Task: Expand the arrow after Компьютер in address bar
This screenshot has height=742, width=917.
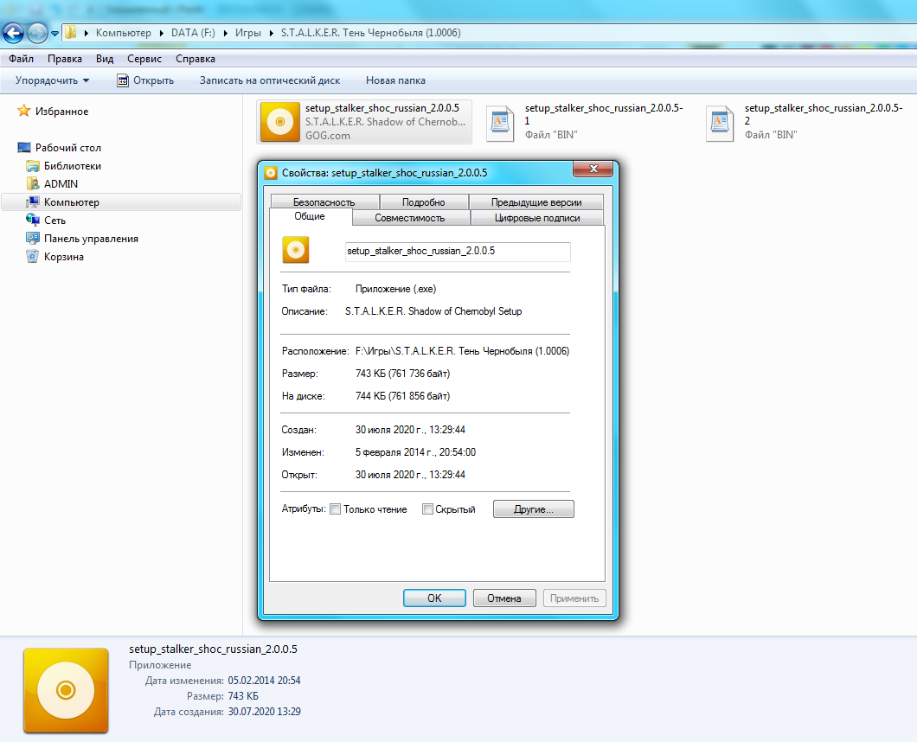Action: click(x=162, y=33)
